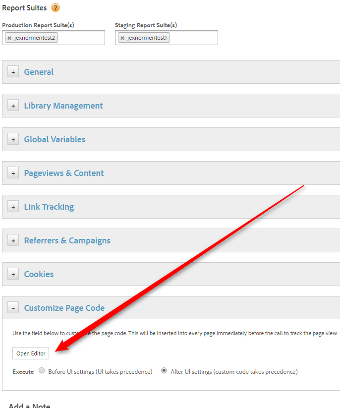Expand Library Management with its plus icon
Image resolution: width=340 pixels, height=408 pixels.
click(x=13, y=106)
